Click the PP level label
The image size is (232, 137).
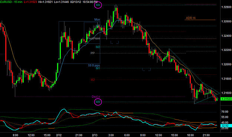[x=93, y=53]
